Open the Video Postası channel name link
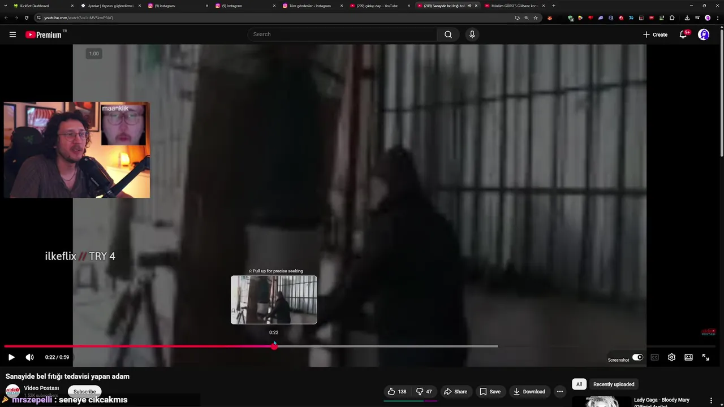 pyautogui.click(x=41, y=388)
